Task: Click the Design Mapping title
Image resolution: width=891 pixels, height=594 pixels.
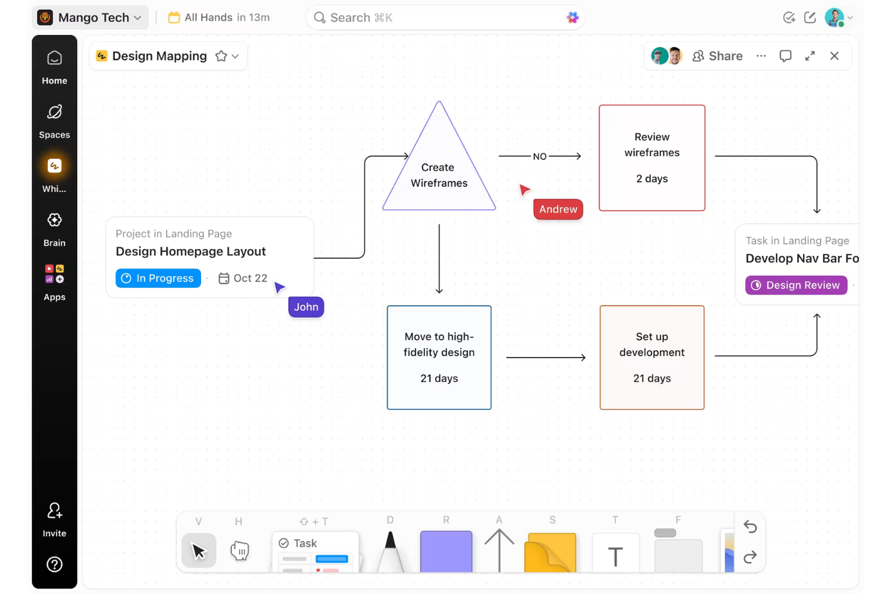Action: (x=160, y=56)
